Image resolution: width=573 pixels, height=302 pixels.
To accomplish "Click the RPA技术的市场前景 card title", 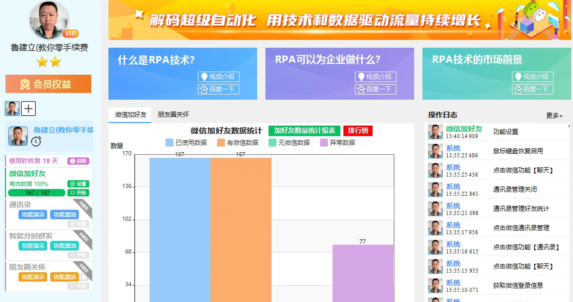I will (x=477, y=60).
